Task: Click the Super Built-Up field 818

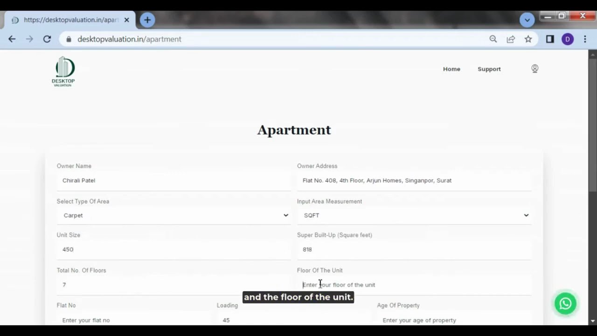Action: tap(414, 250)
